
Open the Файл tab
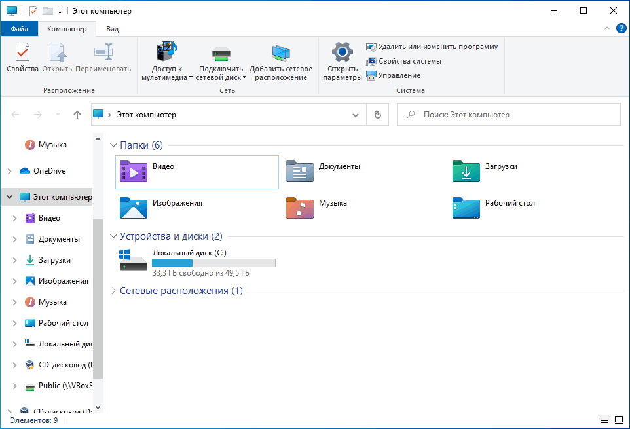(19, 29)
